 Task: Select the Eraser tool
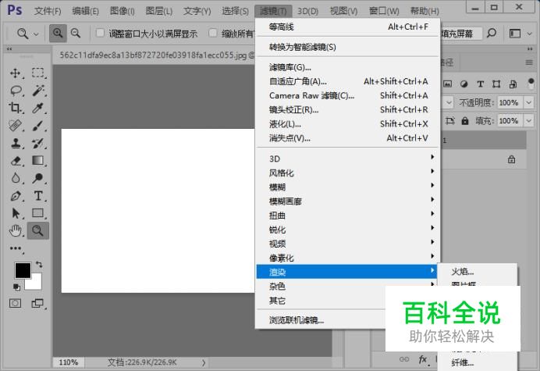tap(16, 161)
